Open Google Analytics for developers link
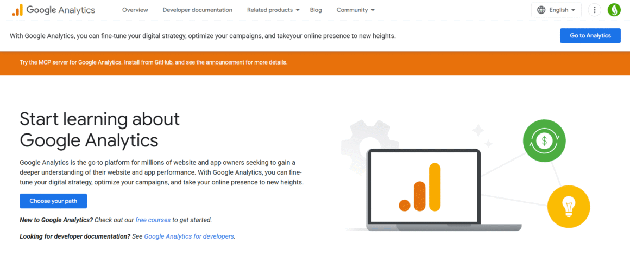Viewport: 630px width, 256px height. 189,236
